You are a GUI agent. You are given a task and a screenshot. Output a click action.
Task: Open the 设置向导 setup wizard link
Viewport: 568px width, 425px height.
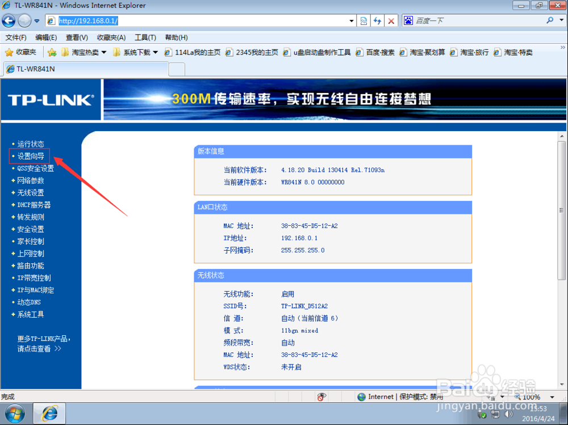click(30, 156)
